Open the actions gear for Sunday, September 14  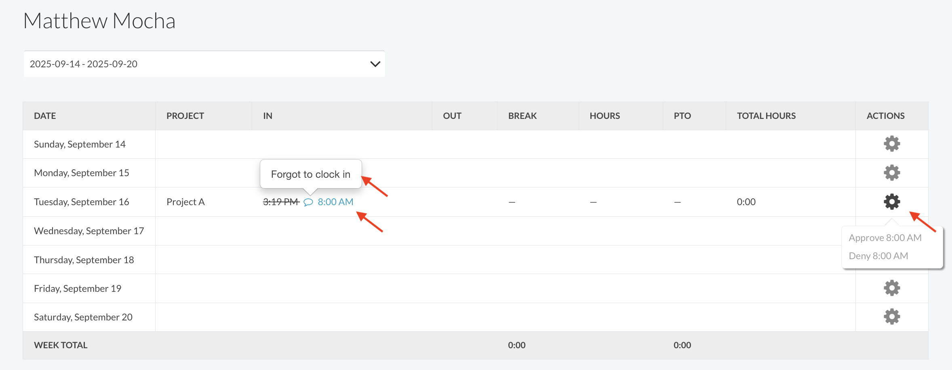point(891,144)
